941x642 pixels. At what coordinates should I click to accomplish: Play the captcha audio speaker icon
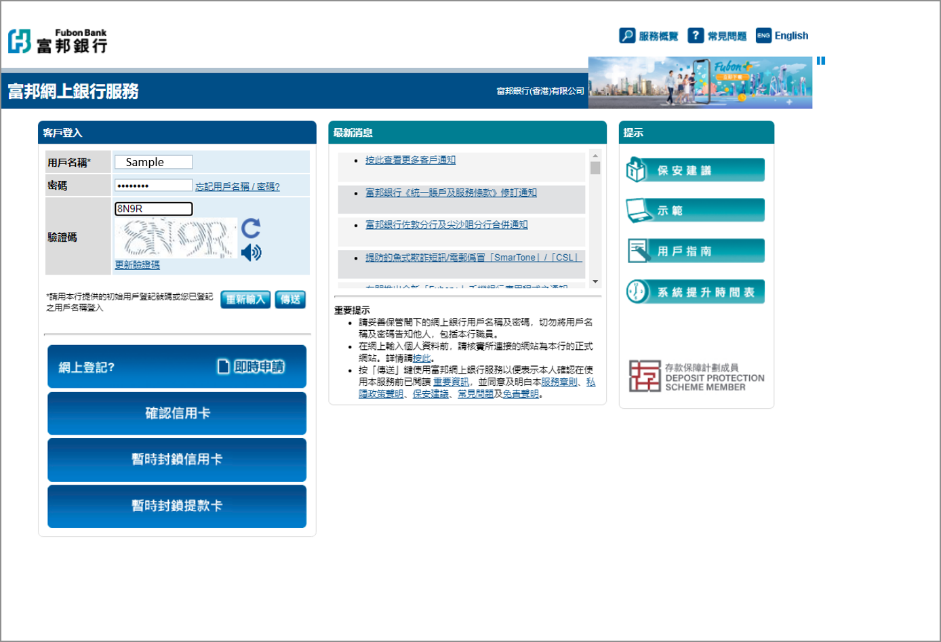251,253
